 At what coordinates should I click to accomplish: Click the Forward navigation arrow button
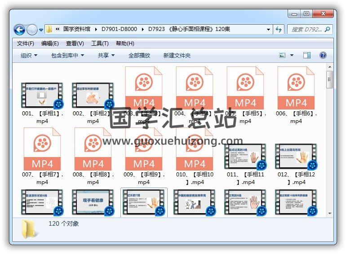pyautogui.click(x=32, y=30)
